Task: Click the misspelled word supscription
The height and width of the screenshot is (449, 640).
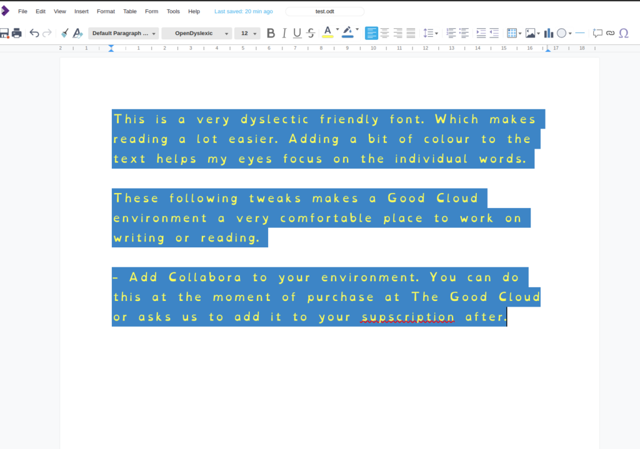Action: pos(407,317)
